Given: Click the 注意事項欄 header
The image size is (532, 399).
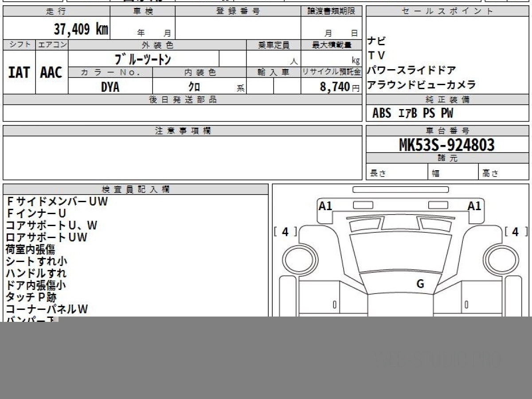Looking at the screenshot, I should point(182,131).
